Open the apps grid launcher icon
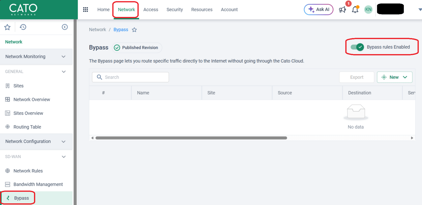Image resolution: width=422 pixels, height=205 pixels. [x=85, y=10]
